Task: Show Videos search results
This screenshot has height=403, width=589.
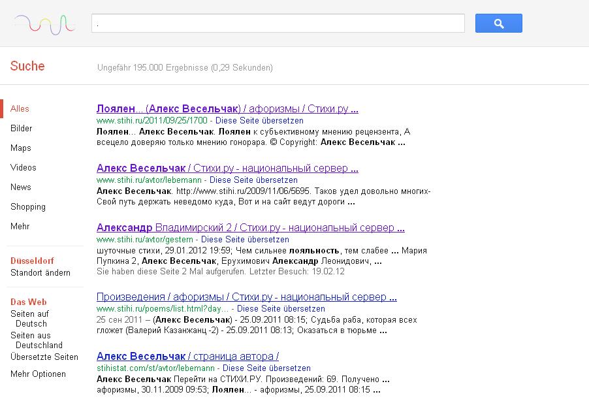Action: [23, 168]
